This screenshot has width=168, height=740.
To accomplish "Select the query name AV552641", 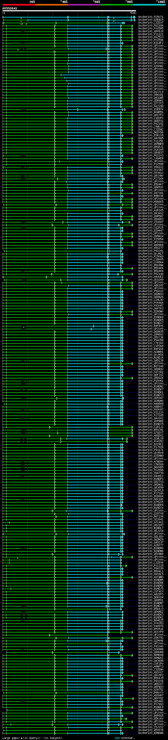I will pos(10,9).
